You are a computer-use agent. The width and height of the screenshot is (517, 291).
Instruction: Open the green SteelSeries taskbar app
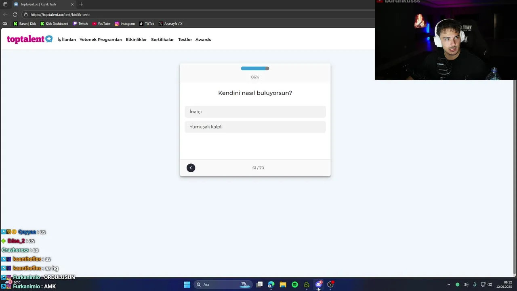307,285
